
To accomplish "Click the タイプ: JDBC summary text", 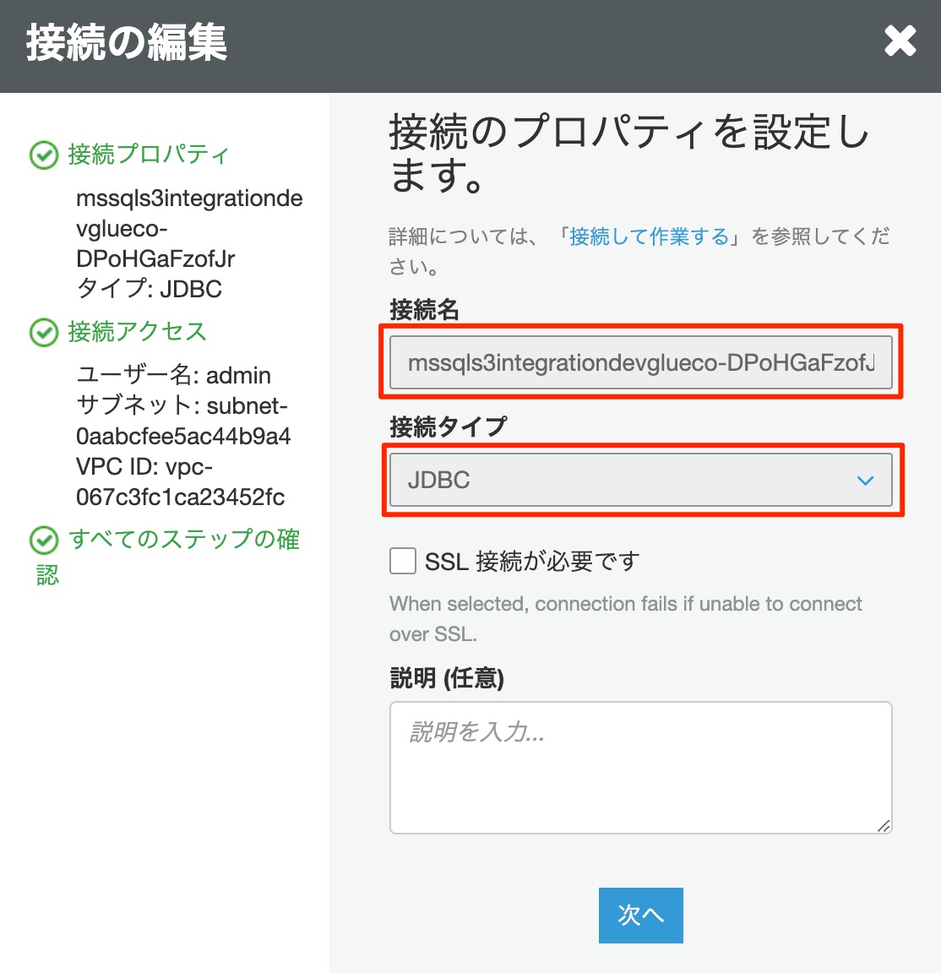I will tap(149, 289).
